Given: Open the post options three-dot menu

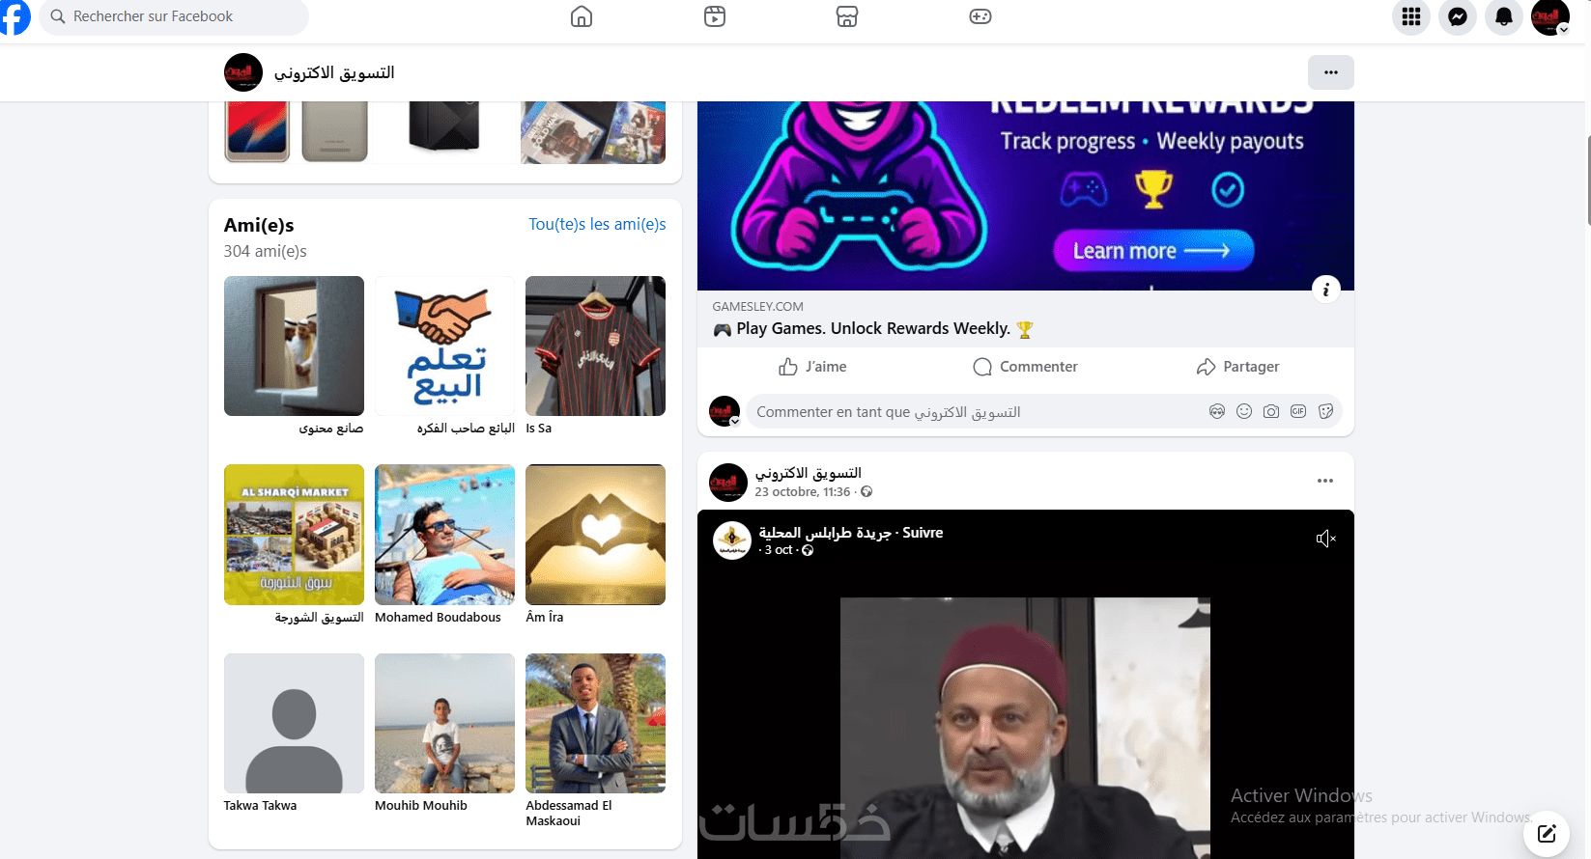Looking at the screenshot, I should click(1325, 481).
